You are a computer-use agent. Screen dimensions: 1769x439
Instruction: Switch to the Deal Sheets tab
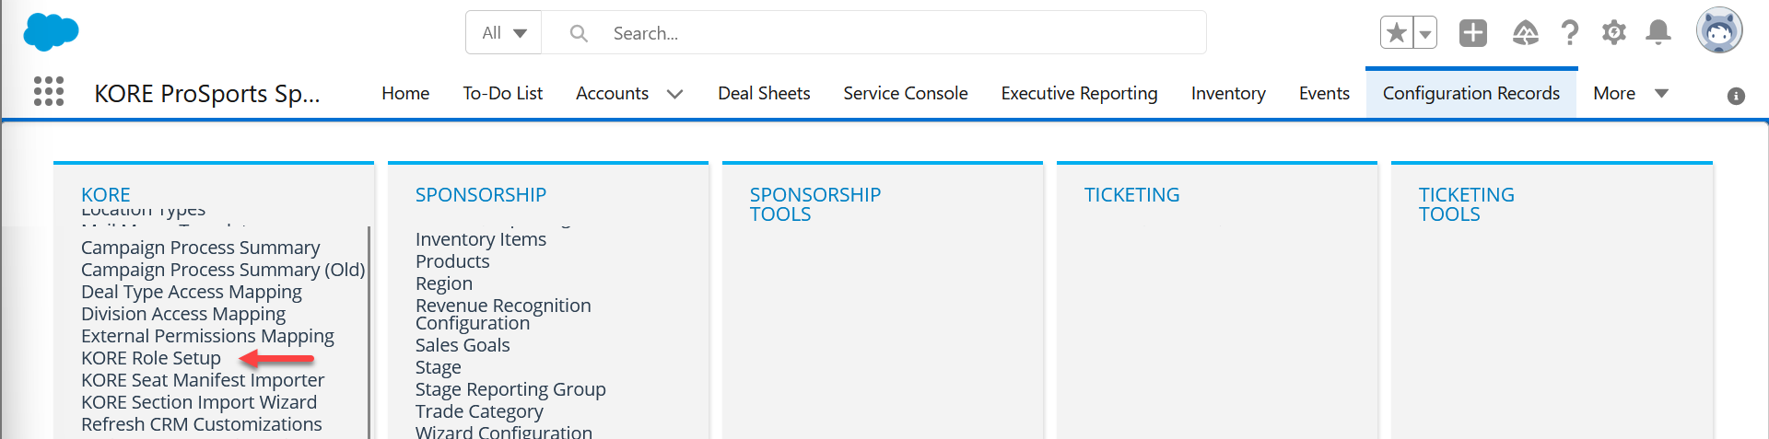coord(764,93)
